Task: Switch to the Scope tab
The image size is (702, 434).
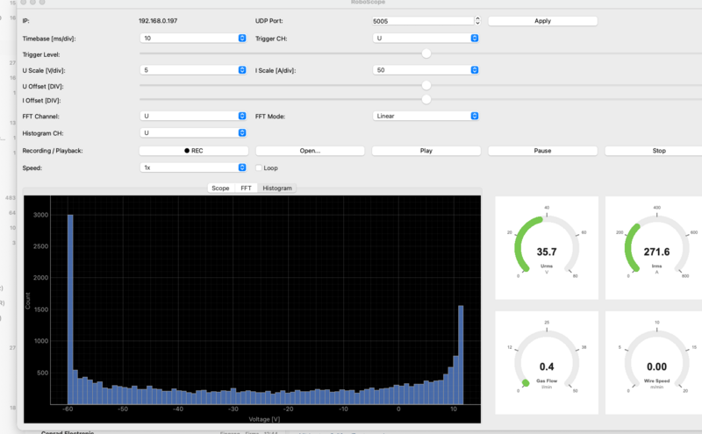Action: pyautogui.click(x=220, y=189)
